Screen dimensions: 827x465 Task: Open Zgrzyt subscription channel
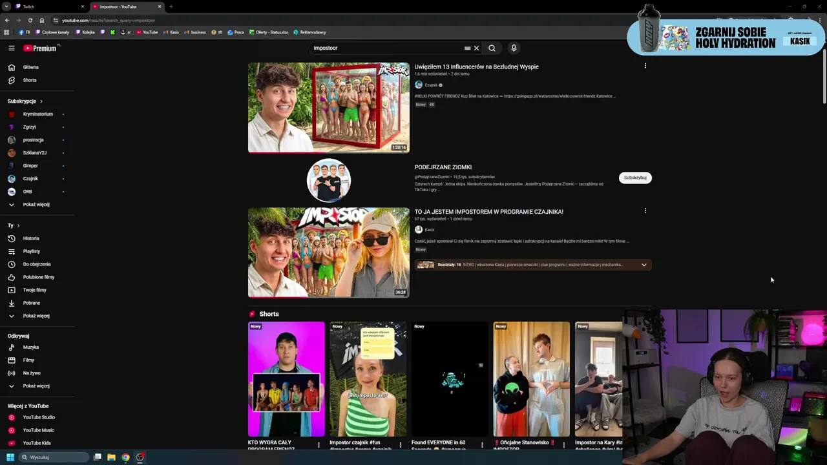tap(29, 127)
